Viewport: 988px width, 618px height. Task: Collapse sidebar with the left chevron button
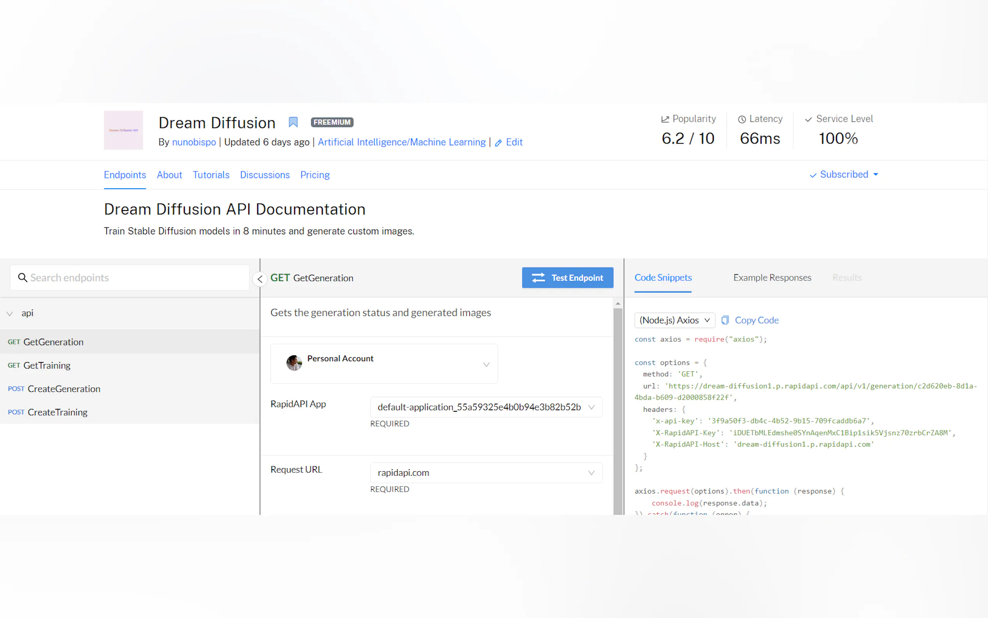tap(260, 279)
